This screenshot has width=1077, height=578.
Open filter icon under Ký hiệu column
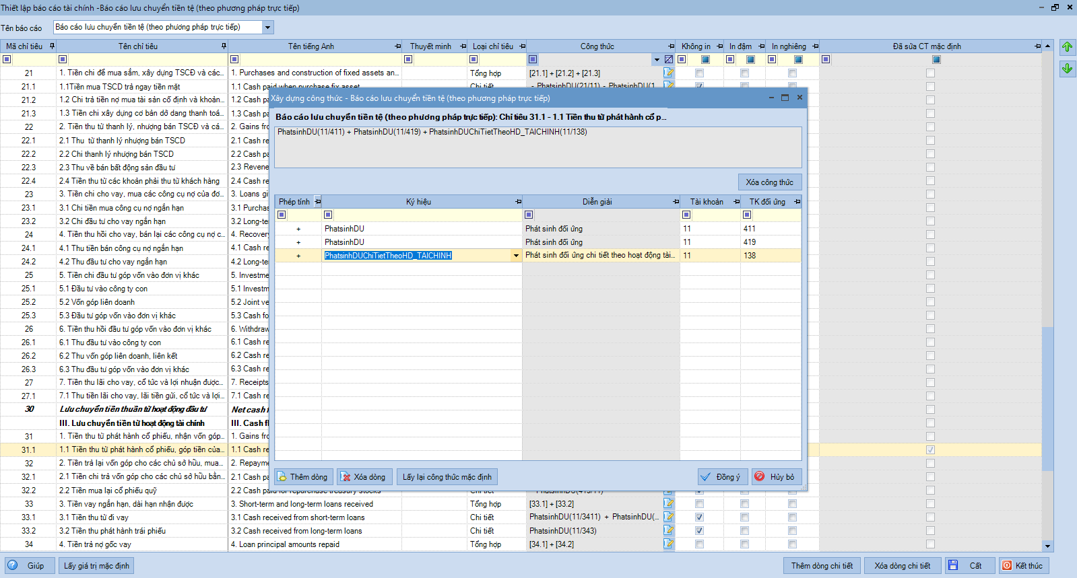click(x=328, y=215)
